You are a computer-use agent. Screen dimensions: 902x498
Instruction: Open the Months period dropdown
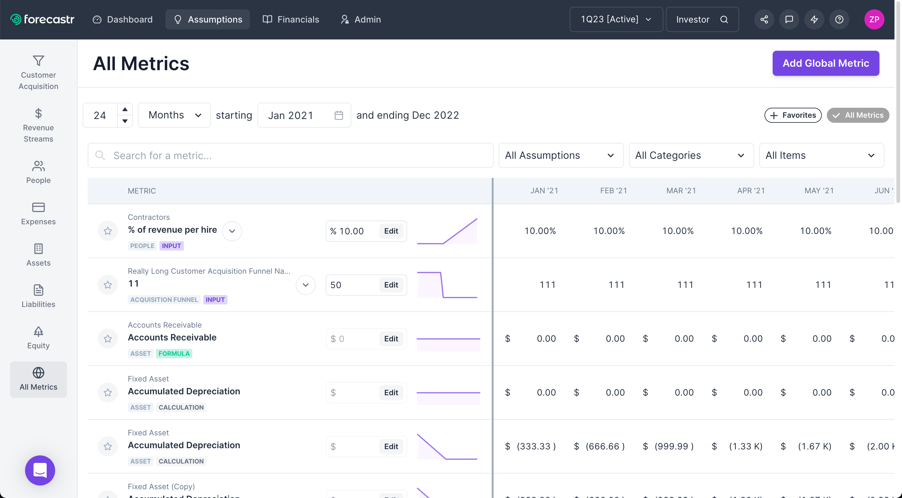(x=174, y=115)
